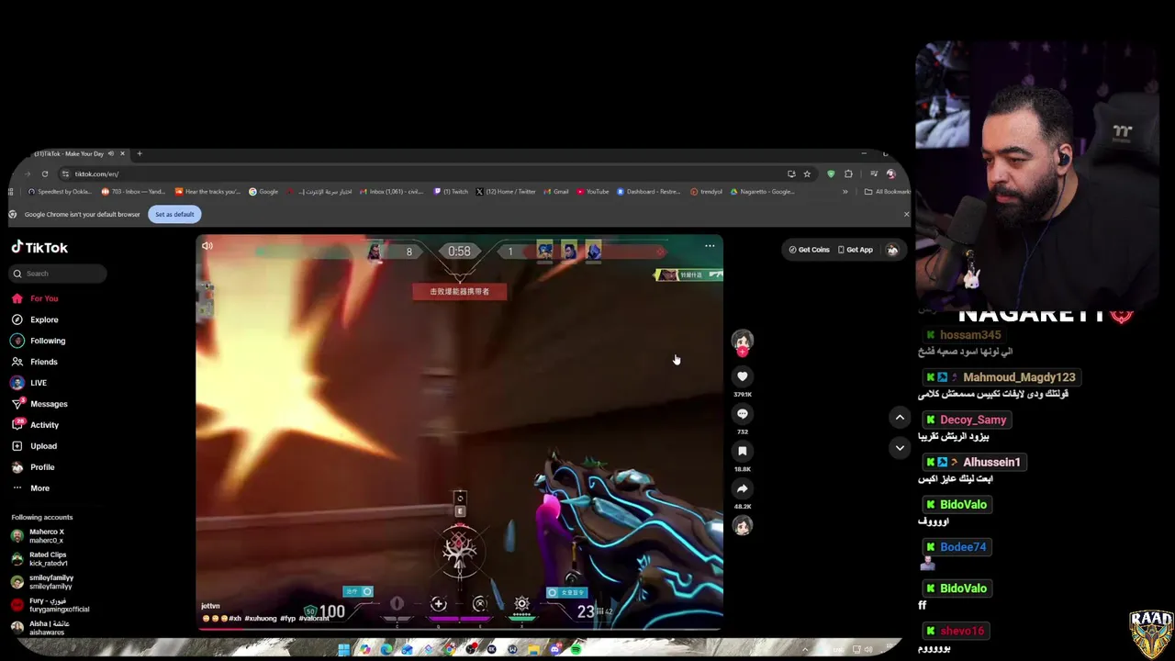
Task: Open followed account Rated Clips
Action: [39, 559]
